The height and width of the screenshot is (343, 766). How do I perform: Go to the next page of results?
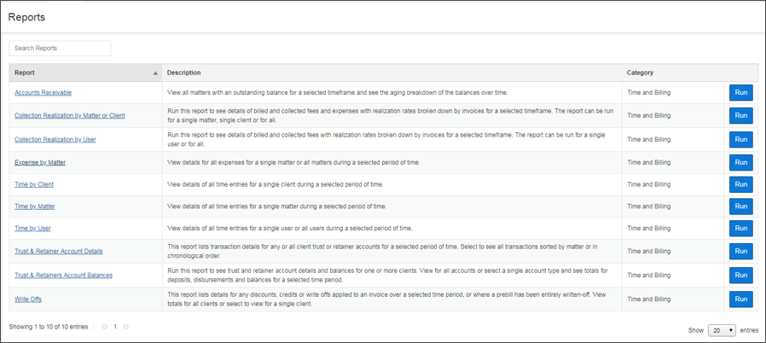126,327
